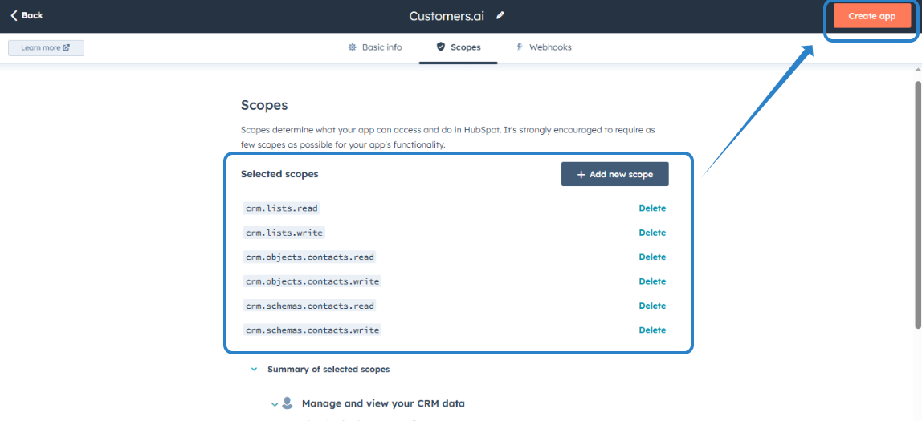Click the crm.lists.read scope name

(x=282, y=208)
